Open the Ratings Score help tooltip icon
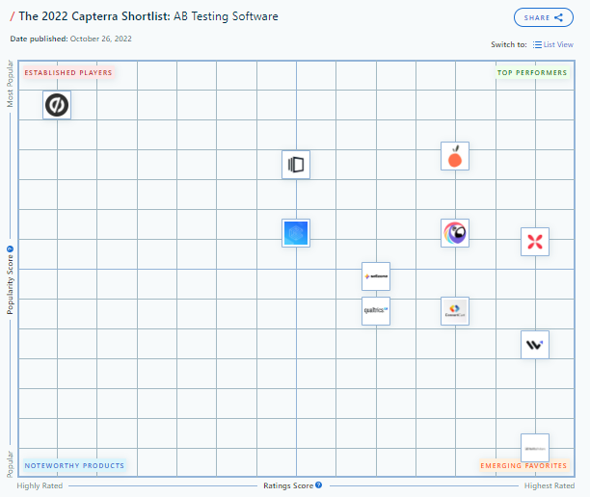This screenshot has width=590, height=497. pyautogui.click(x=319, y=485)
